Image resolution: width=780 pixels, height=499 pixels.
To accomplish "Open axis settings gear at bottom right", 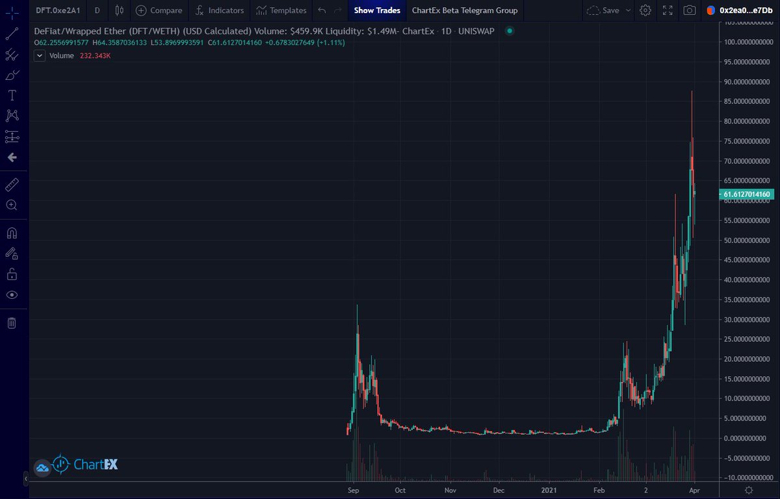I will click(749, 490).
